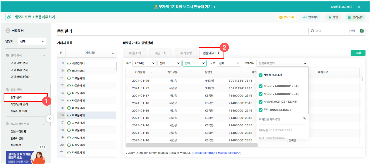
Task: Uncheck the 우리 100212345678 account checkbox
Action: coord(261,110)
